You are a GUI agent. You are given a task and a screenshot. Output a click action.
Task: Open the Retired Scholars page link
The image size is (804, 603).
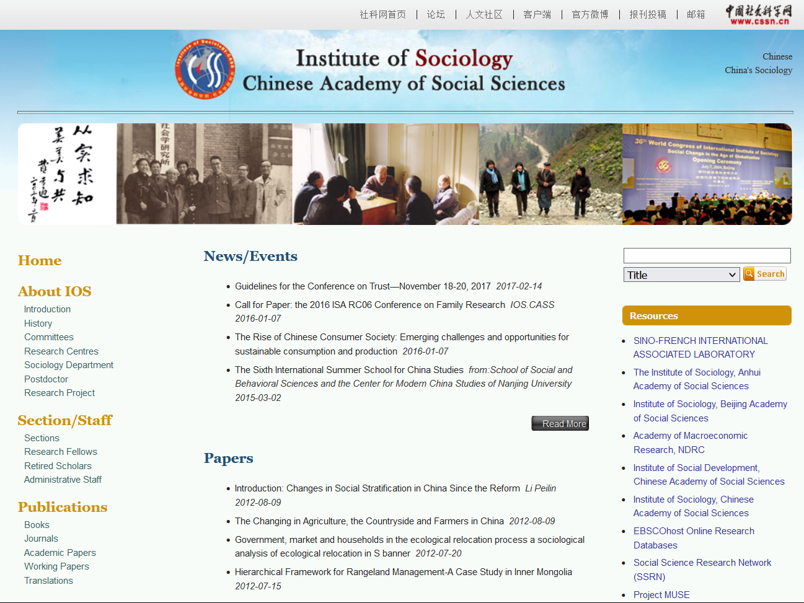(58, 466)
